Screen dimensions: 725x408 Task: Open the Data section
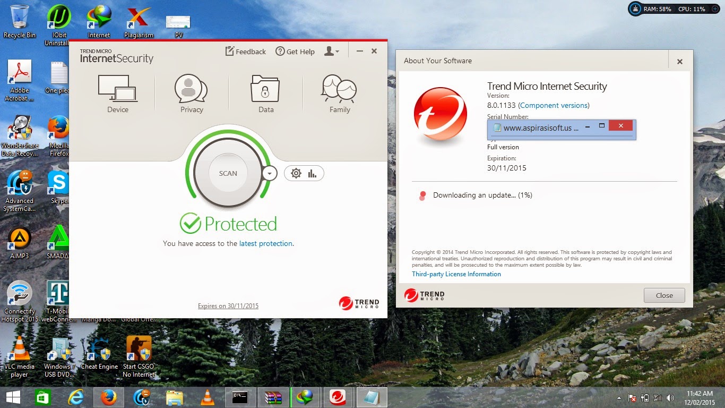265,94
